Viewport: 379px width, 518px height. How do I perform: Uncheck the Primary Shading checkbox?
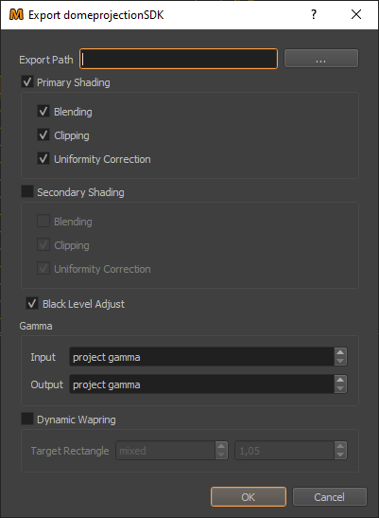click(27, 81)
